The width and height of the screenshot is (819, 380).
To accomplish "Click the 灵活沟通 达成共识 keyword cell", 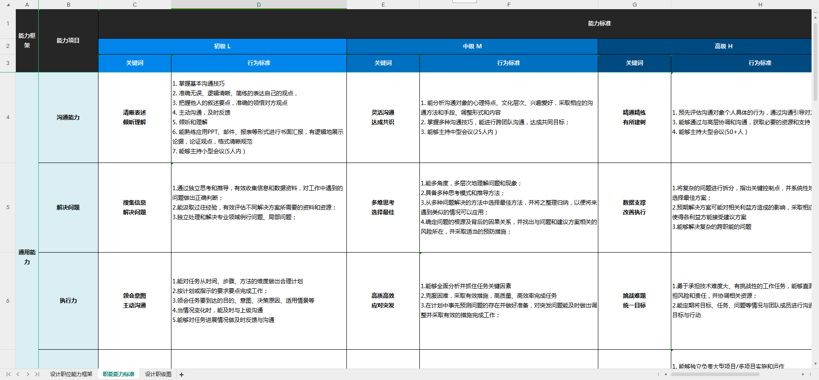I will tap(383, 117).
